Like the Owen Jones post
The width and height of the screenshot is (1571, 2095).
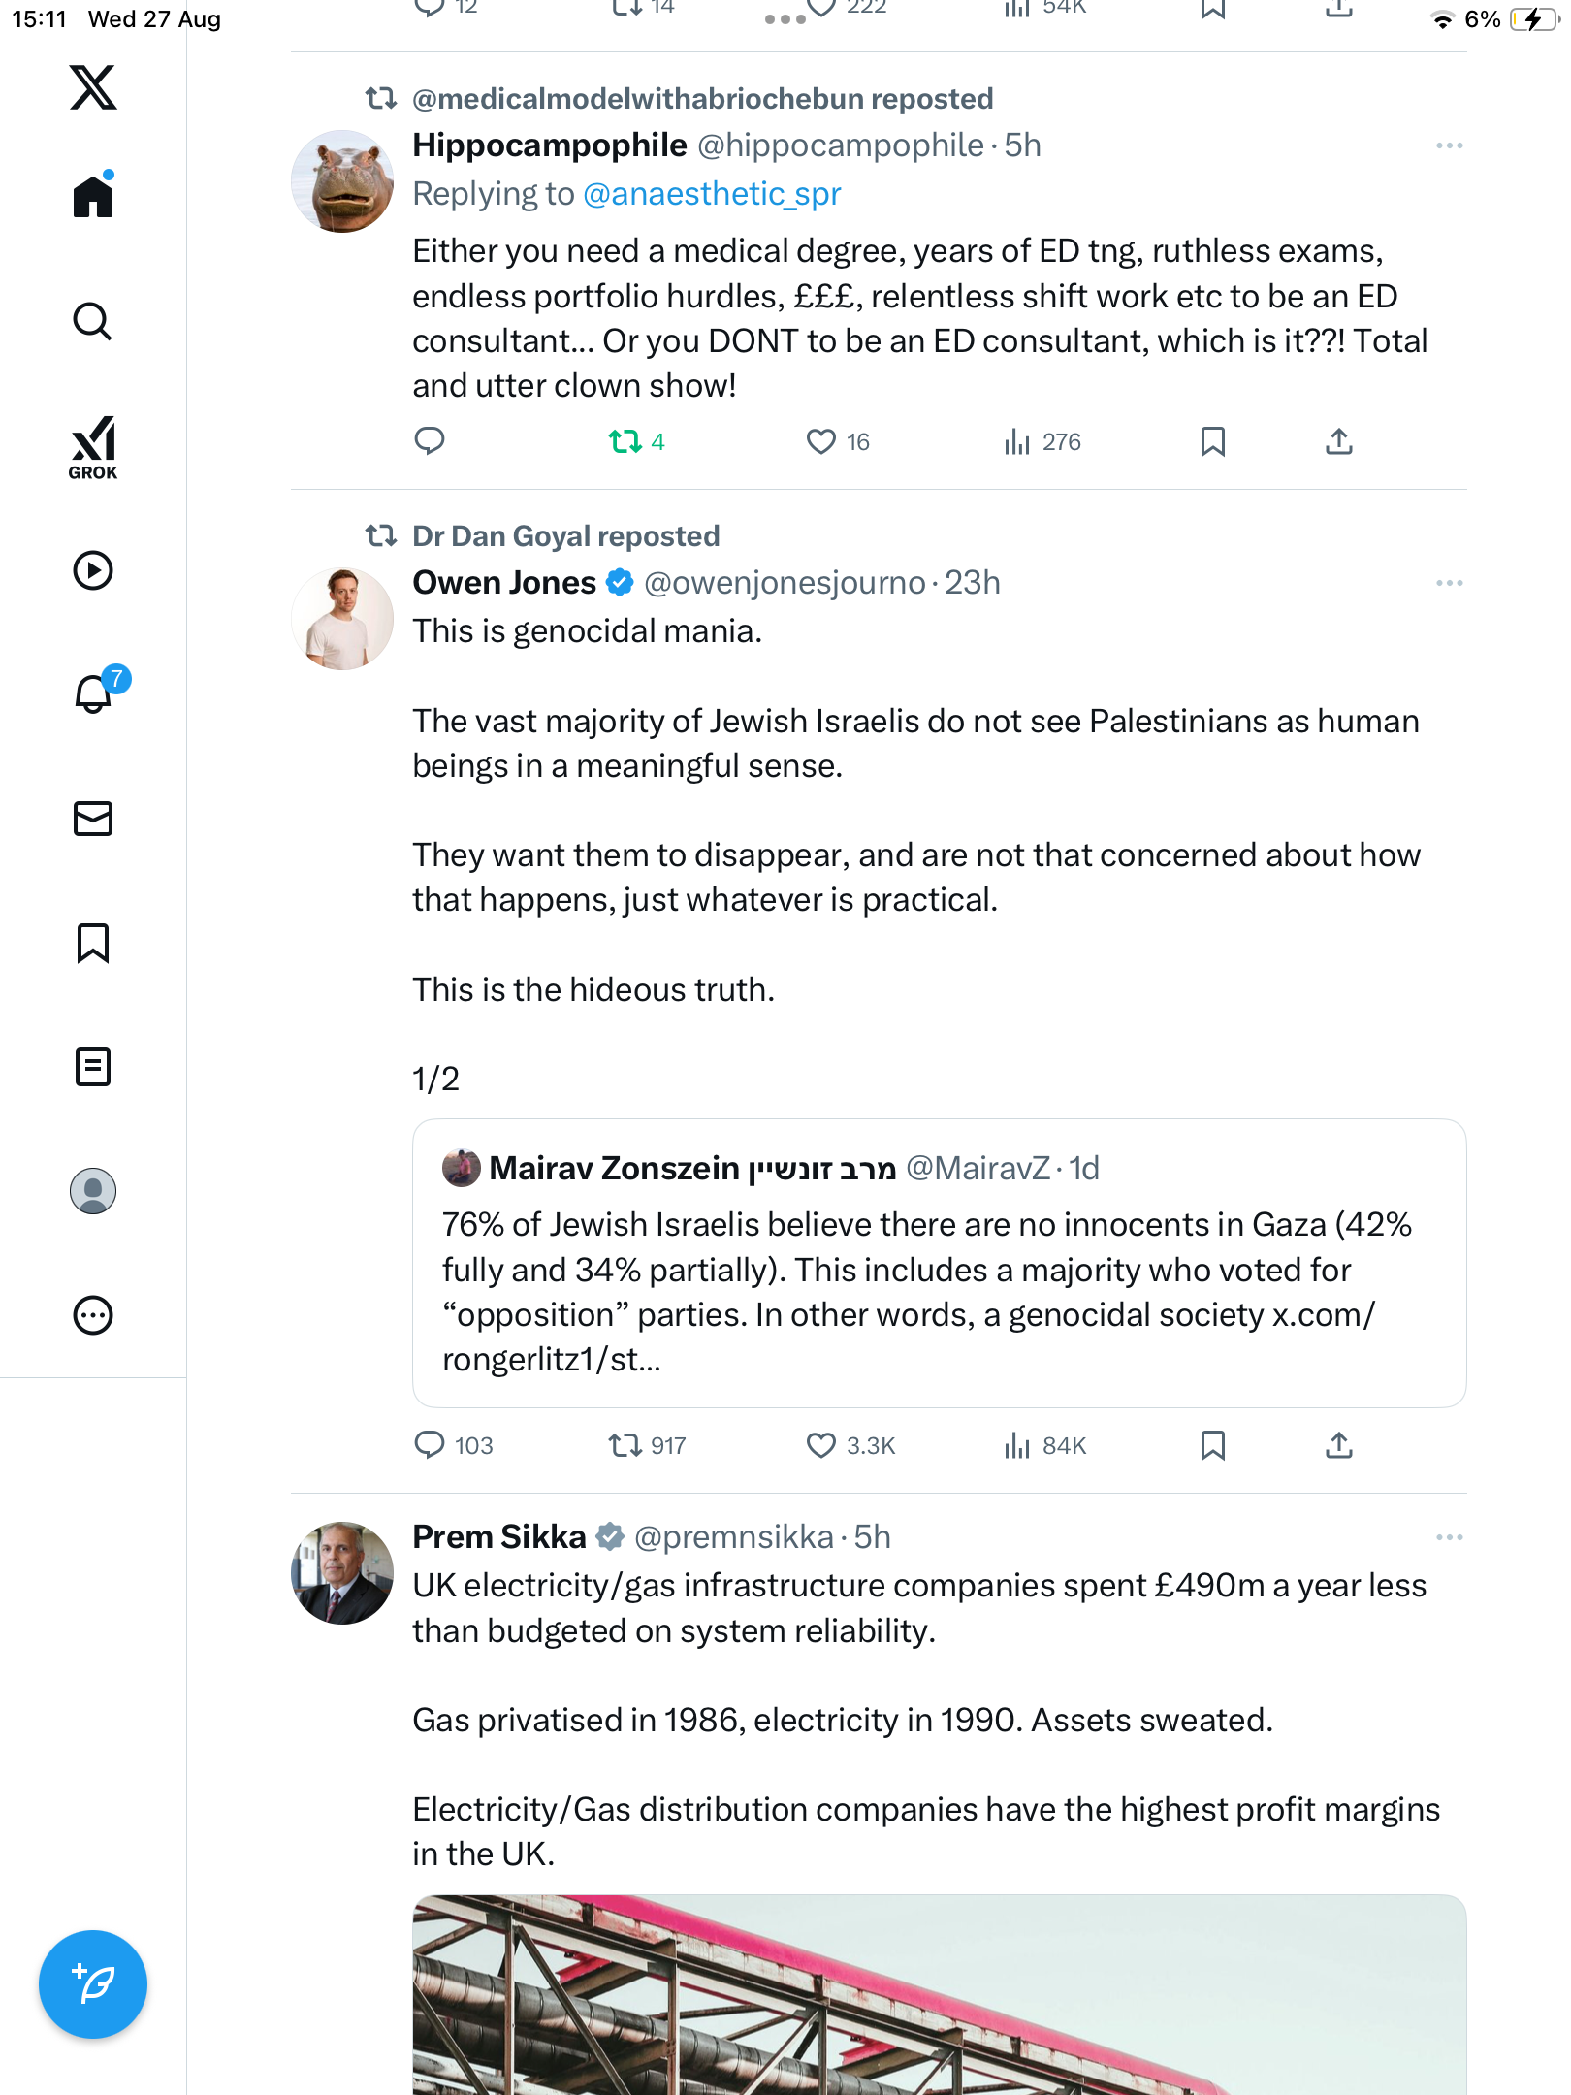tap(821, 1446)
